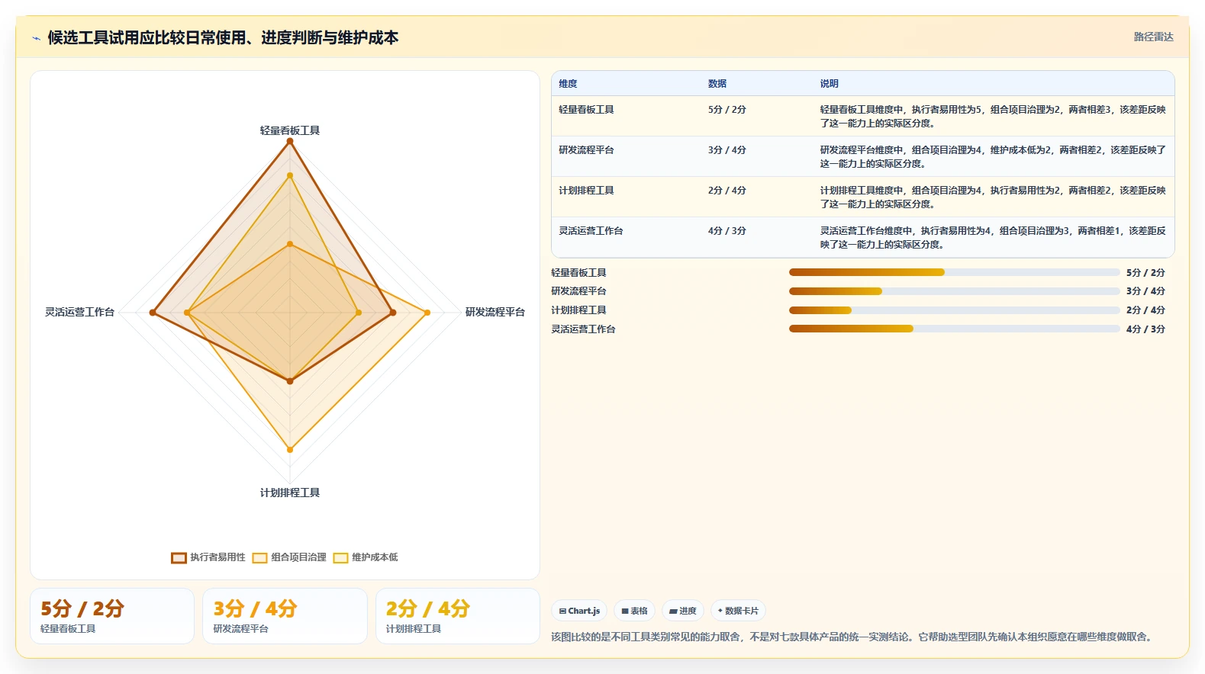Click the 路径雷达 tag in the header
1205x674 pixels.
pos(1153,37)
